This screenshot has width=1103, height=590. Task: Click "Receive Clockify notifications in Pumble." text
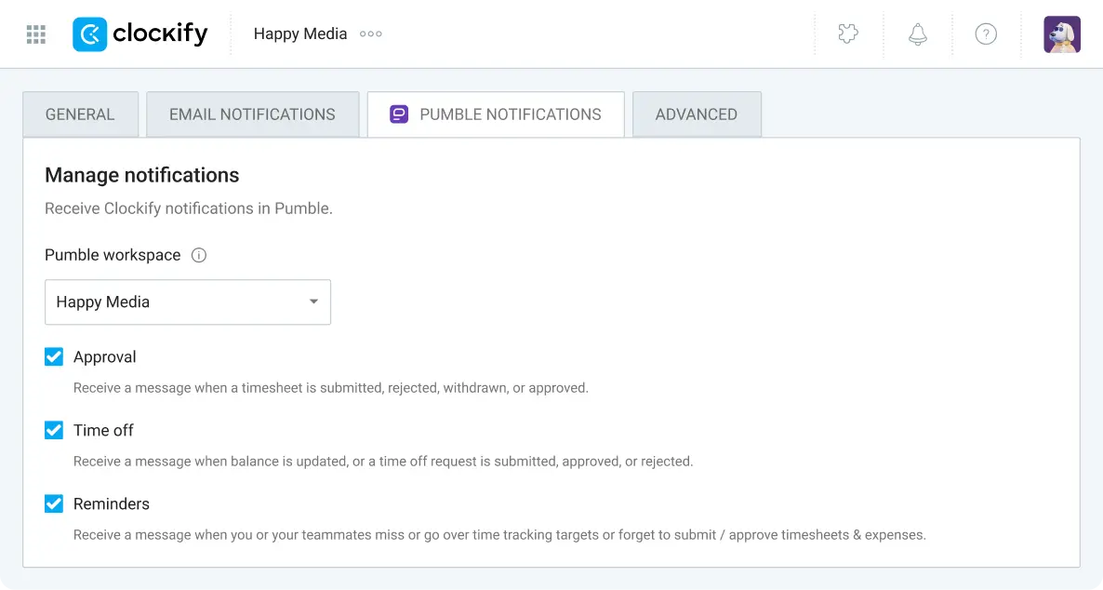point(189,208)
